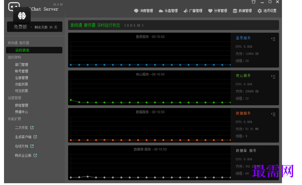Open 广播管理 via its megaphone icon
302x185 pixels.
pos(185,11)
